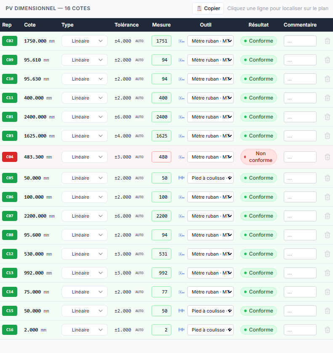
Task: Open Pied à coulisse dropdown row C15
Action: pos(210,311)
